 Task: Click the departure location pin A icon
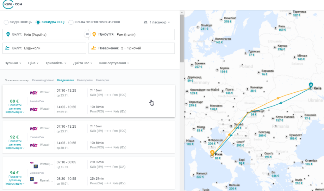click(8, 34)
